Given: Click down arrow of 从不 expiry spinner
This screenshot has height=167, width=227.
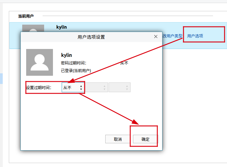Looking at the screenshot, I should click(x=81, y=89).
